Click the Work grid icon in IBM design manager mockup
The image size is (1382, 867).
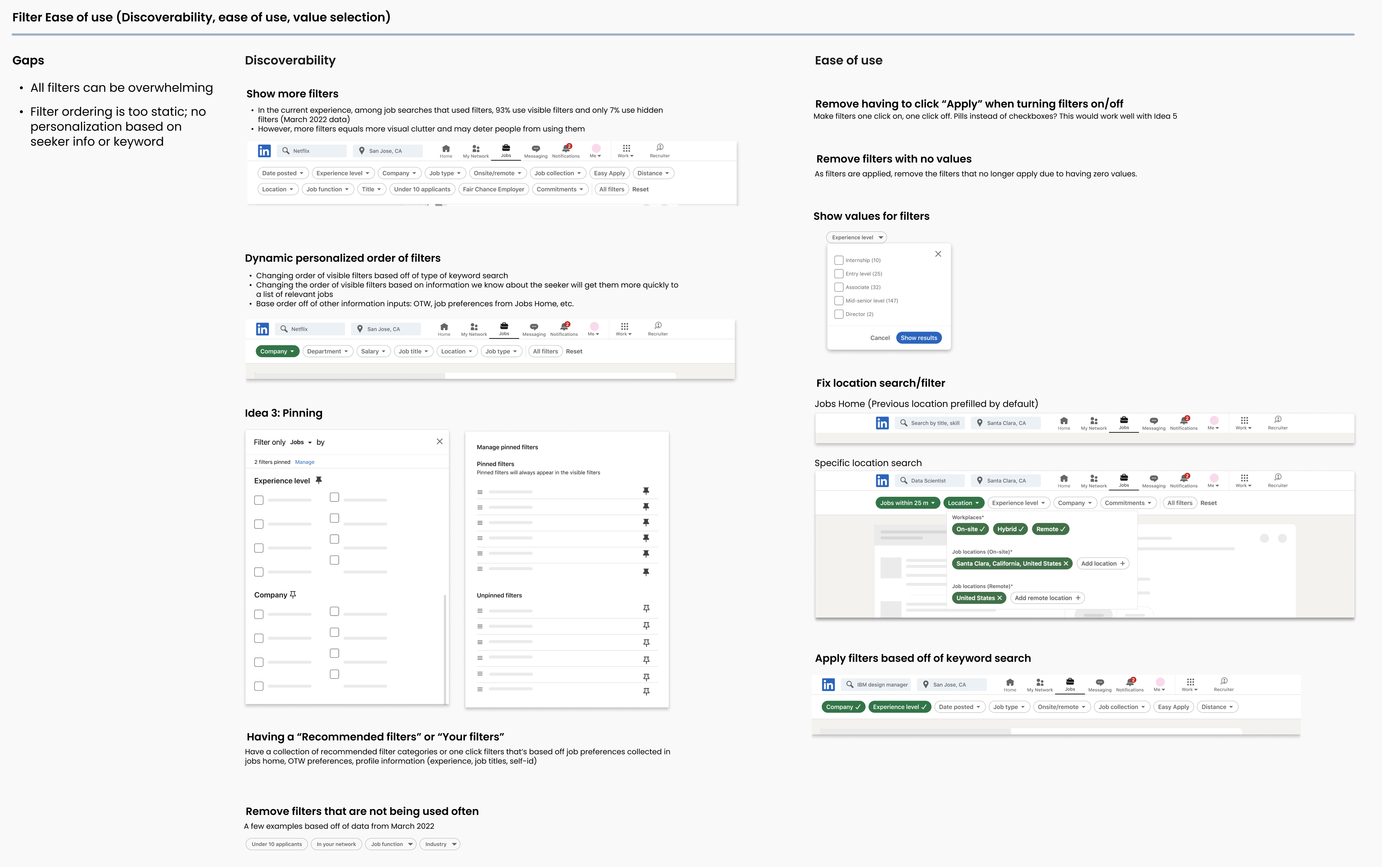click(x=1190, y=682)
